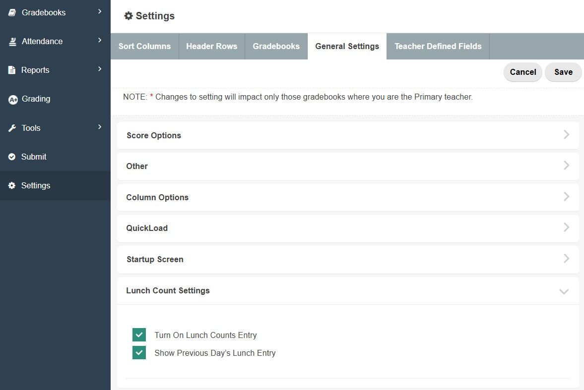Viewport: 584px width, 390px height.
Task: Click the Save button
Action: 563,72
